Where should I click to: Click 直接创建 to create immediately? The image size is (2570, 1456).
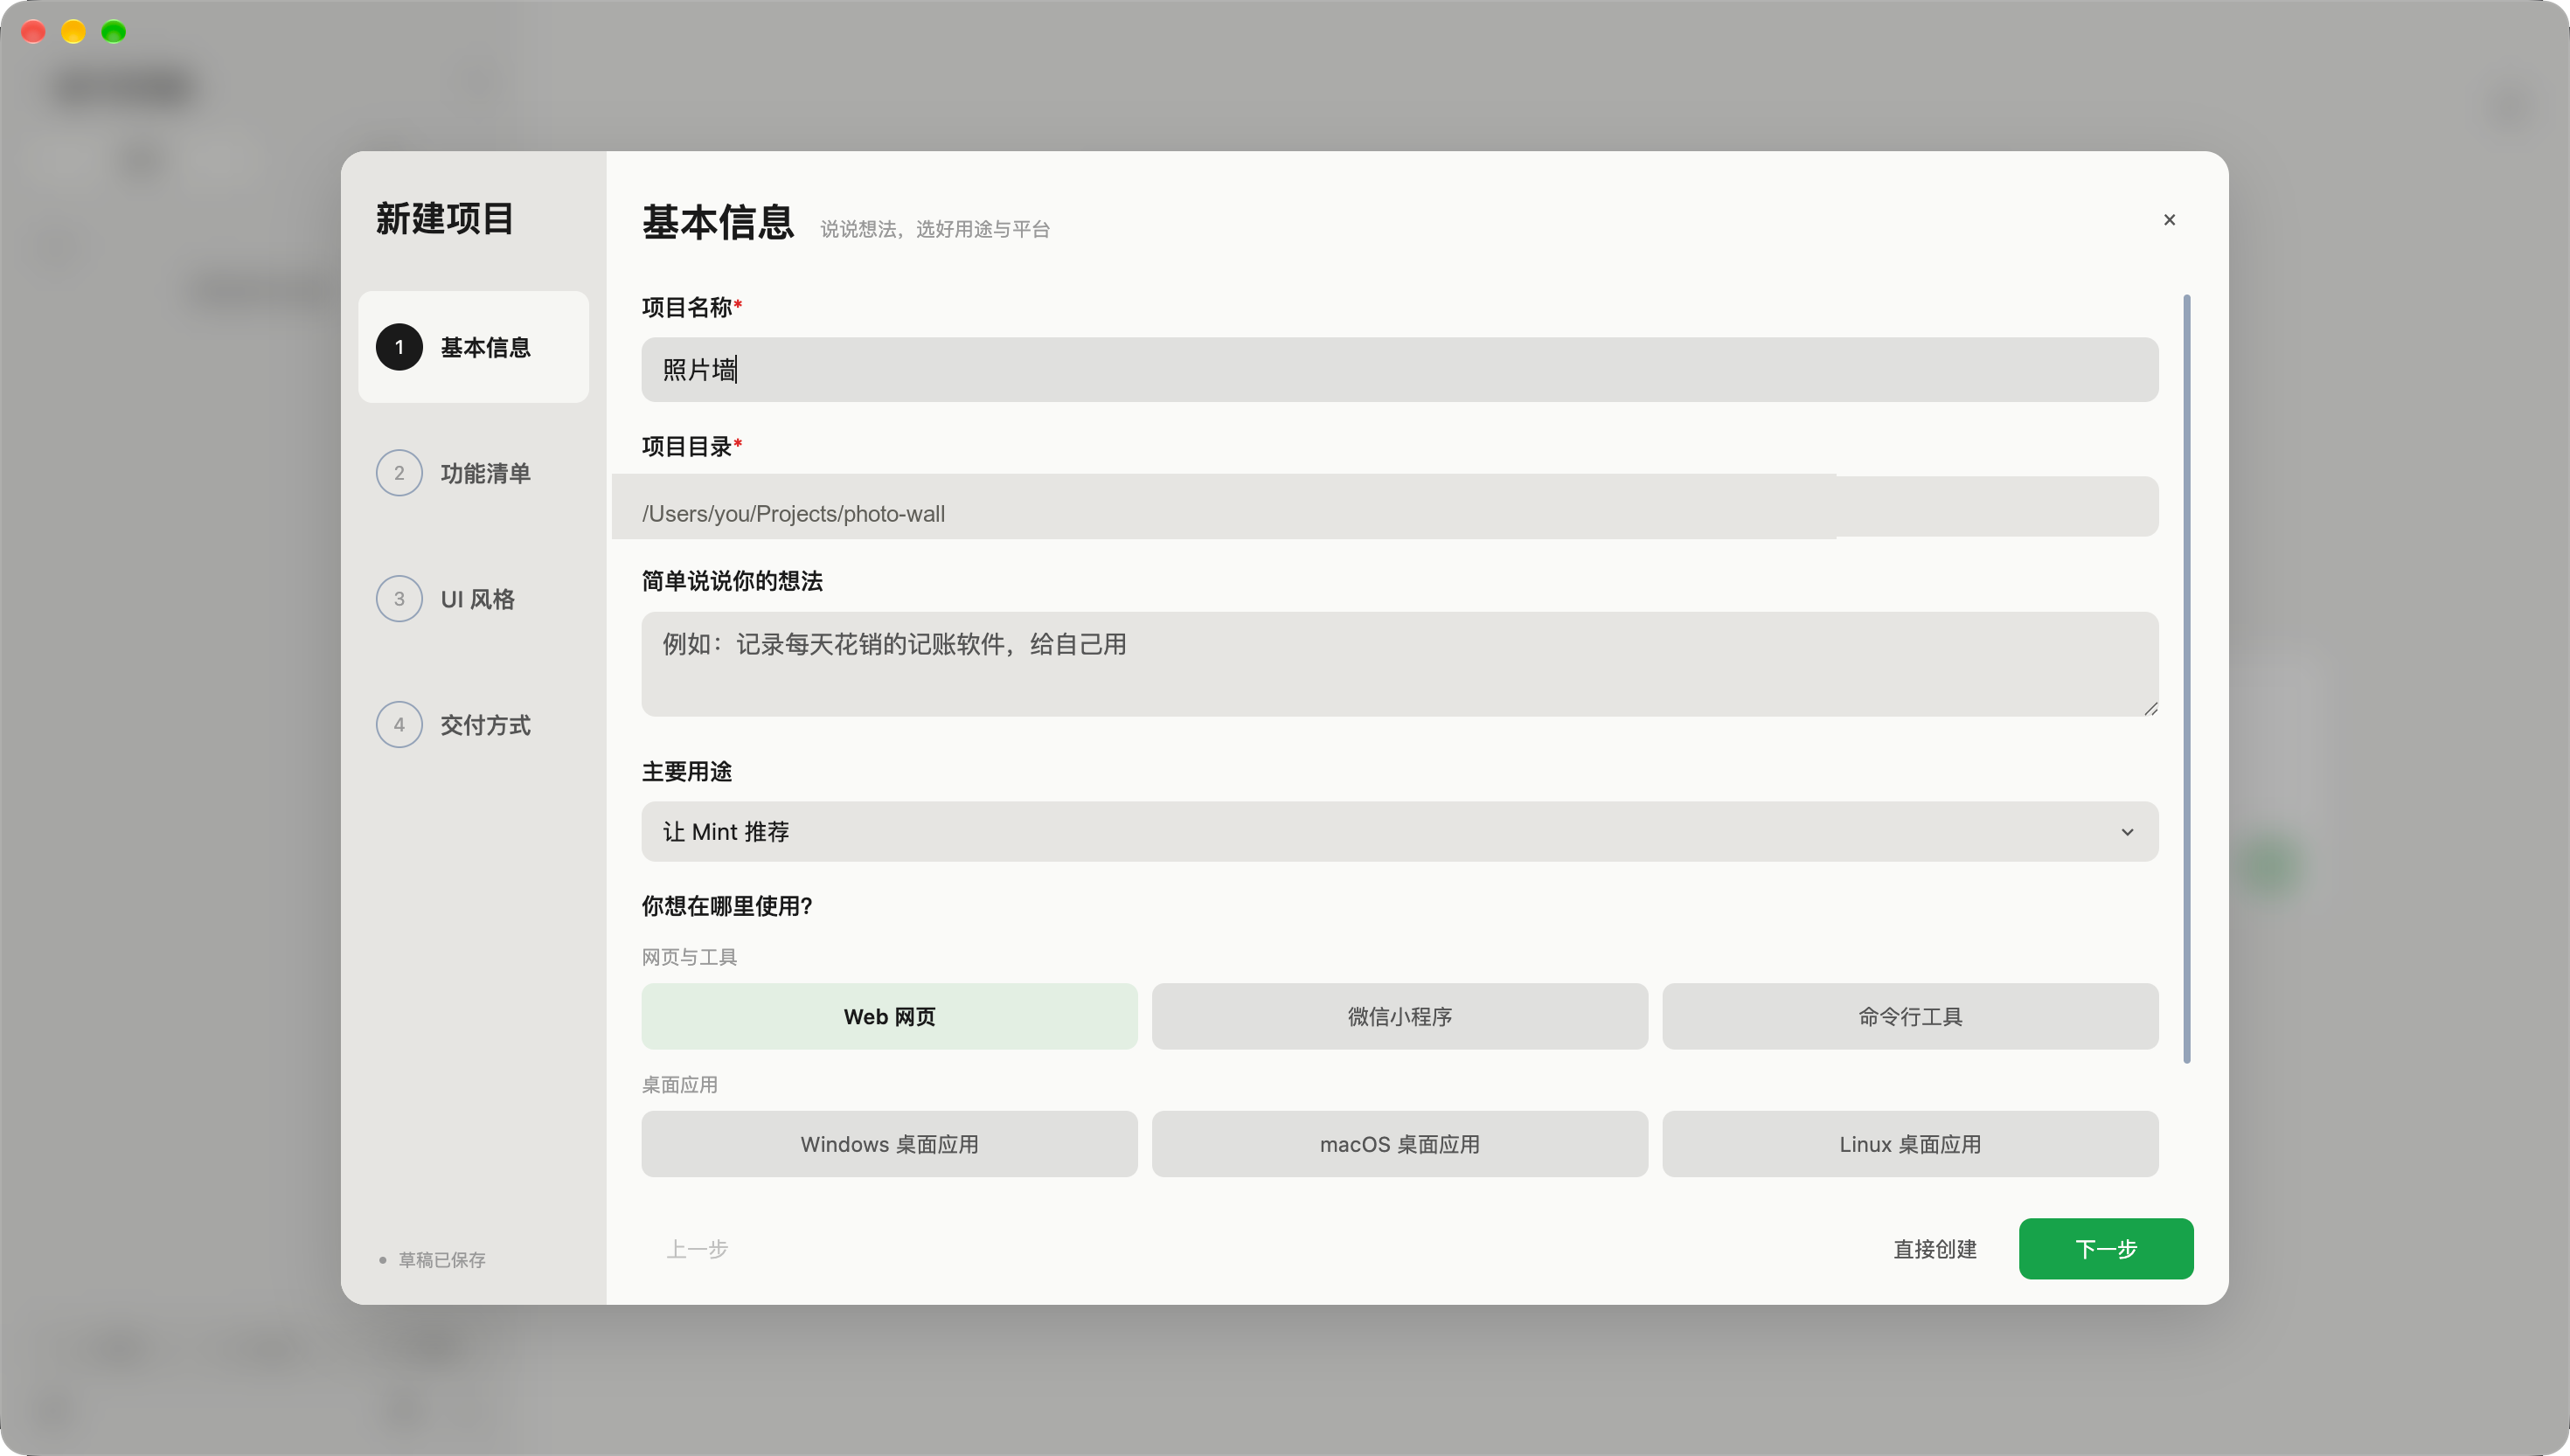1935,1249
